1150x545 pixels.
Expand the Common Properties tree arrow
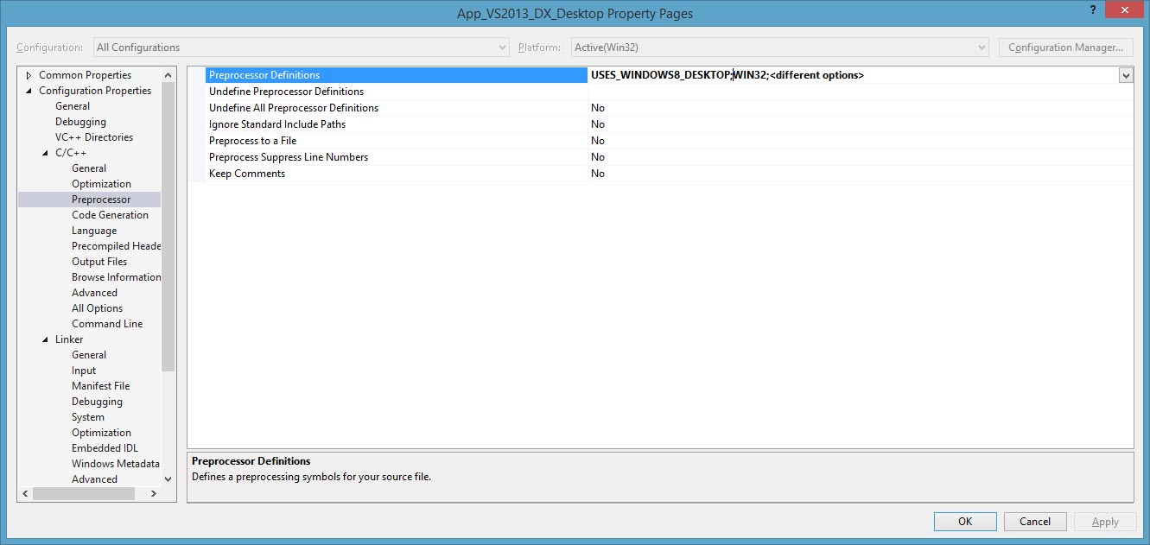click(29, 75)
